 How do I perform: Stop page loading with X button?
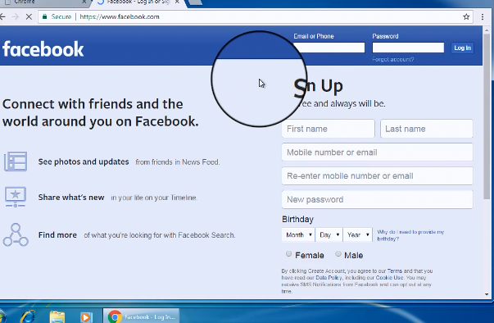(x=29, y=16)
